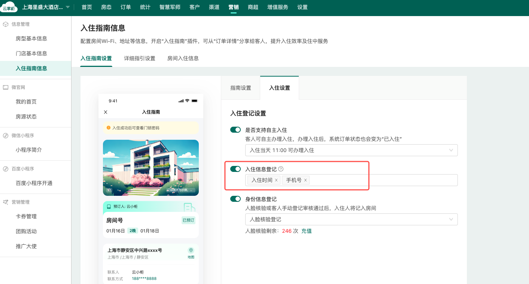The width and height of the screenshot is (529, 284).
Task: Switch to the 入住指南设置 tab
Action: point(96,58)
